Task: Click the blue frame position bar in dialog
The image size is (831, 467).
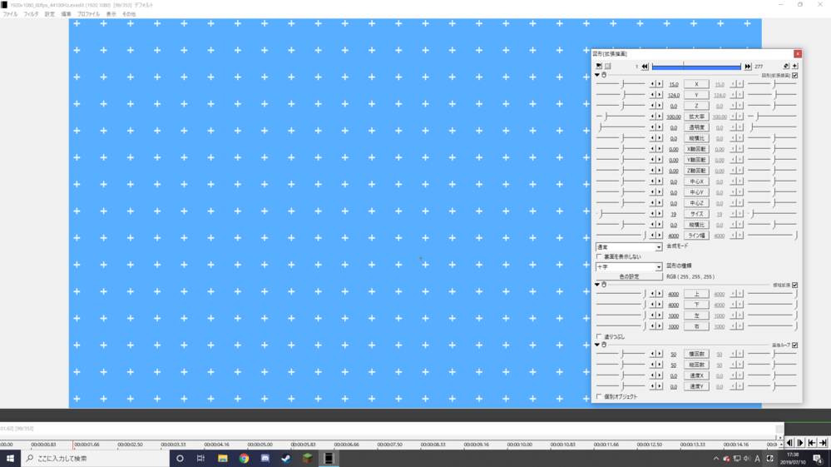Action: [x=695, y=67]
